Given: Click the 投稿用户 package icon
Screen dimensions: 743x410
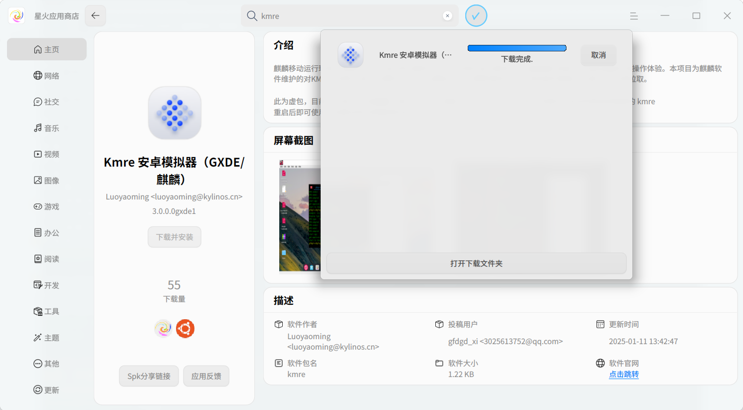Looking at the screenshot, I should [439, 324].
